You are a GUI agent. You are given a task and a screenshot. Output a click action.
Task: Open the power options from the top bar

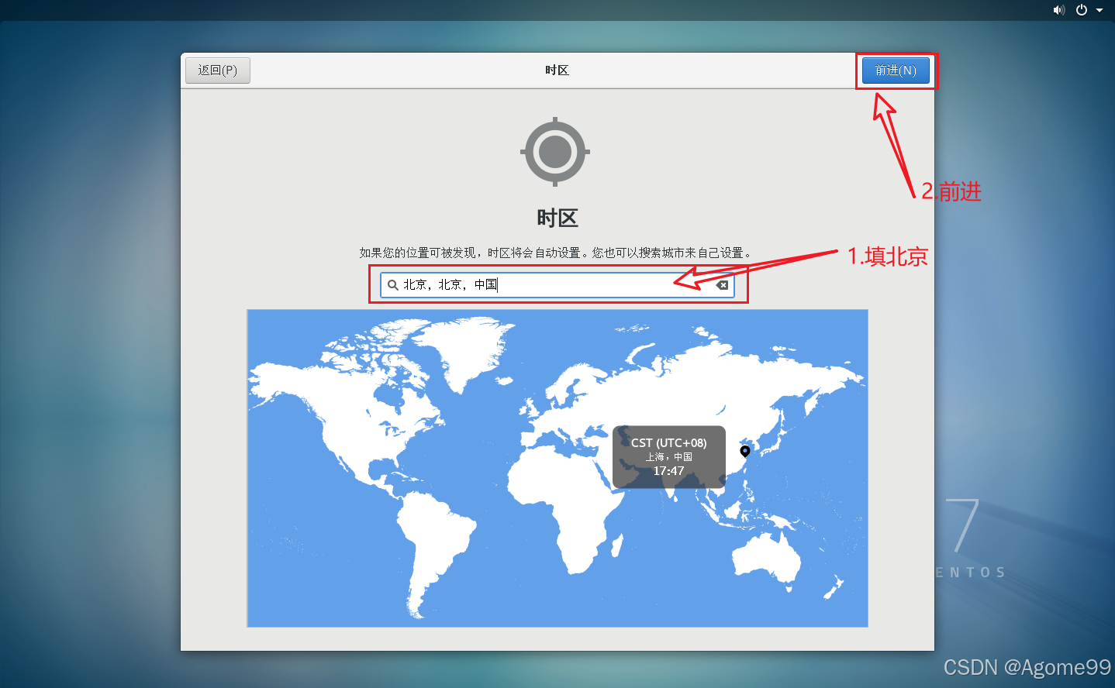click(x=1081, y=10)
